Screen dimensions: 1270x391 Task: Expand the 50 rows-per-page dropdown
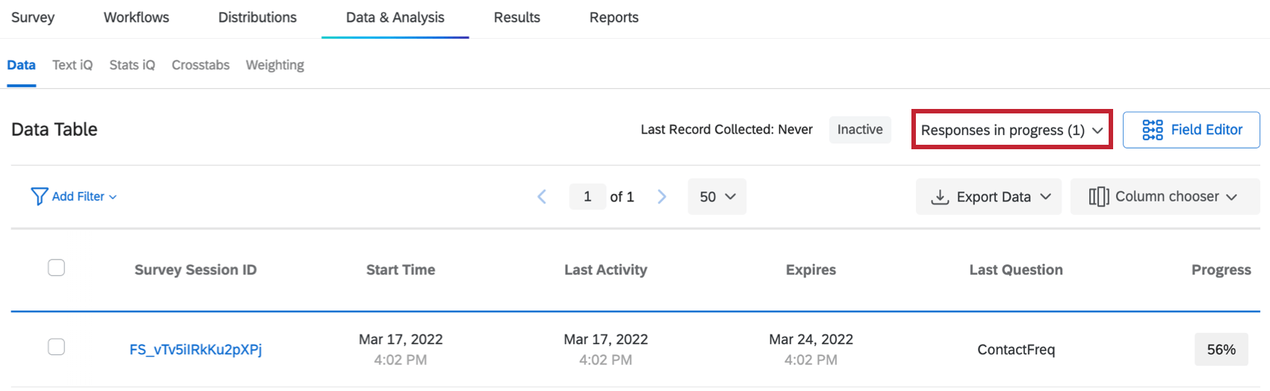pyautogui.click(x=716, y=196)
